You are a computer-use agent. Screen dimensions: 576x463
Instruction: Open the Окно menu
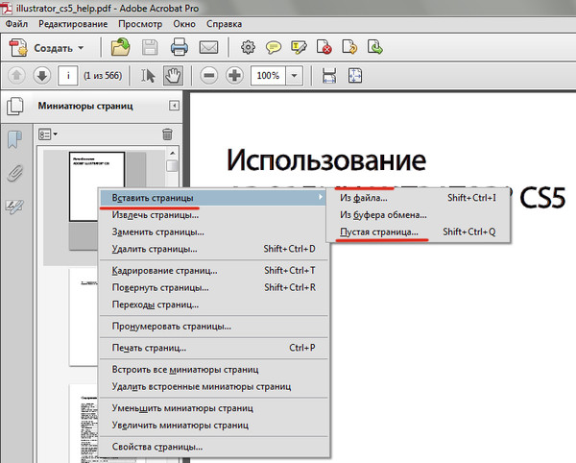pos(184,24)
